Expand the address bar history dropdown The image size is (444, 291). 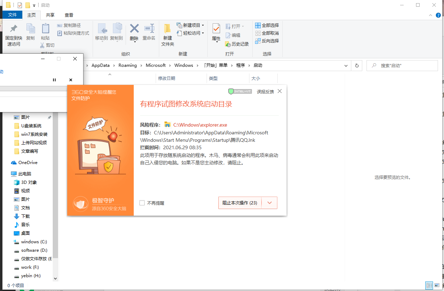346,65
